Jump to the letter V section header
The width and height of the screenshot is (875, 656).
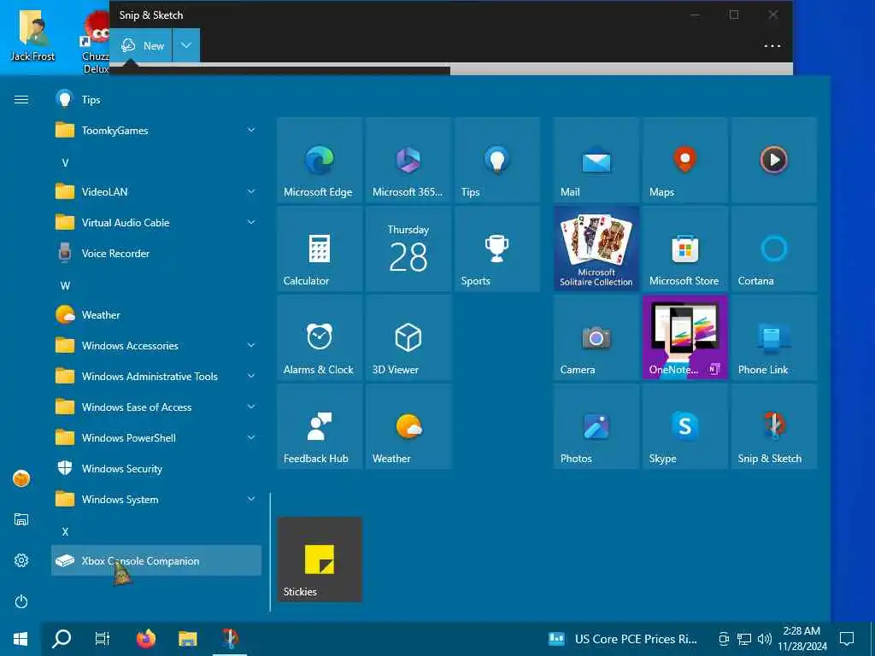65,162
